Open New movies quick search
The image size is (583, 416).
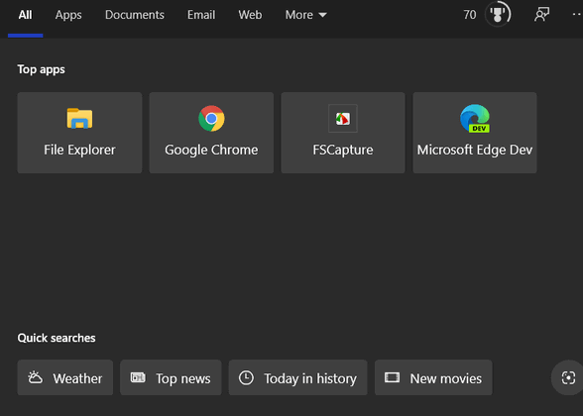click(433, 377)
